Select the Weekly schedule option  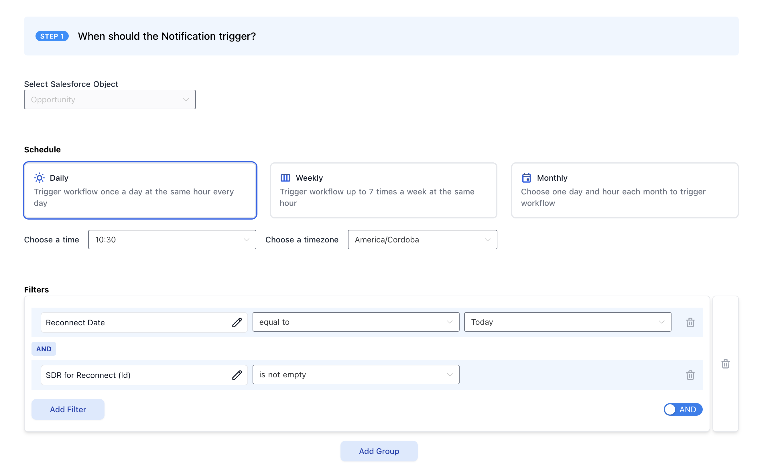click(383, 190)
